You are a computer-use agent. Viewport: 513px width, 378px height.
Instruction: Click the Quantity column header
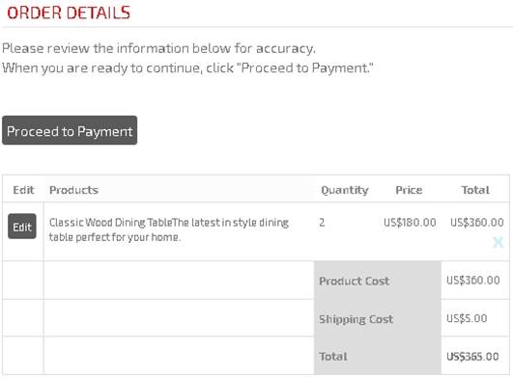click(345, 190)
